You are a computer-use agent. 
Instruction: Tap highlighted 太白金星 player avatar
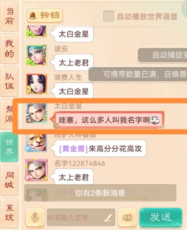pos(37,113)
